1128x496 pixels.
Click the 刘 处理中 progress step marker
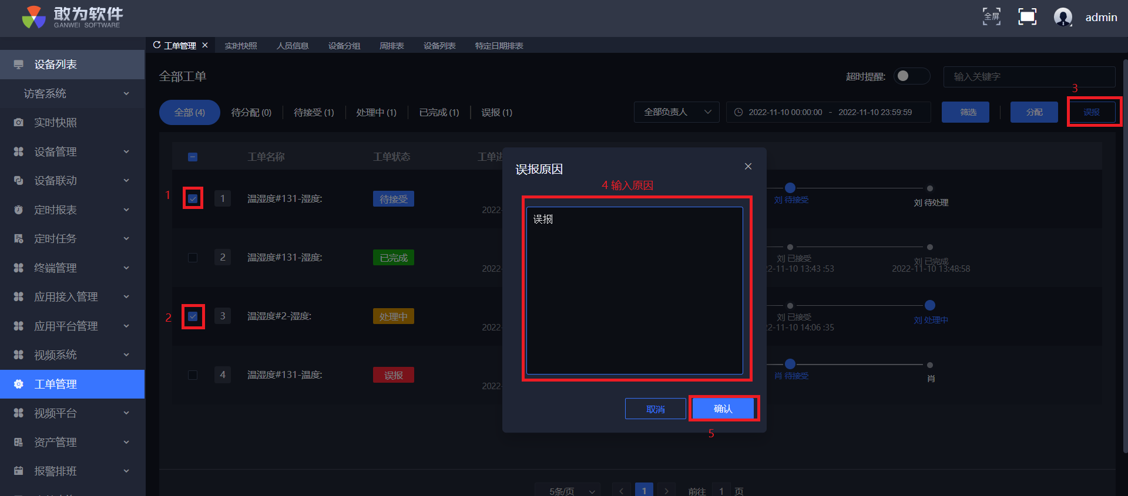pyautogui.click(x=930, y=305)
